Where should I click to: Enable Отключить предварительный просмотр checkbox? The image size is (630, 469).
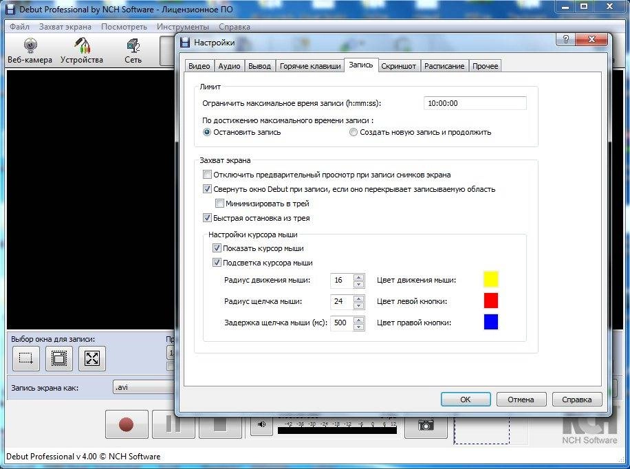(207, 175)
